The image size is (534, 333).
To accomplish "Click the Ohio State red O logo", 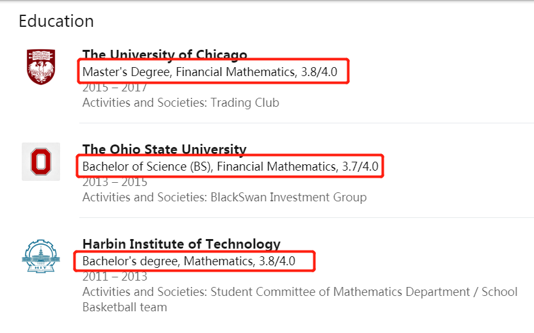I will [41, 162].
